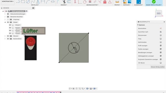Click the Look At navigation icon
This screenshot has height=93, width=166.
73,89
